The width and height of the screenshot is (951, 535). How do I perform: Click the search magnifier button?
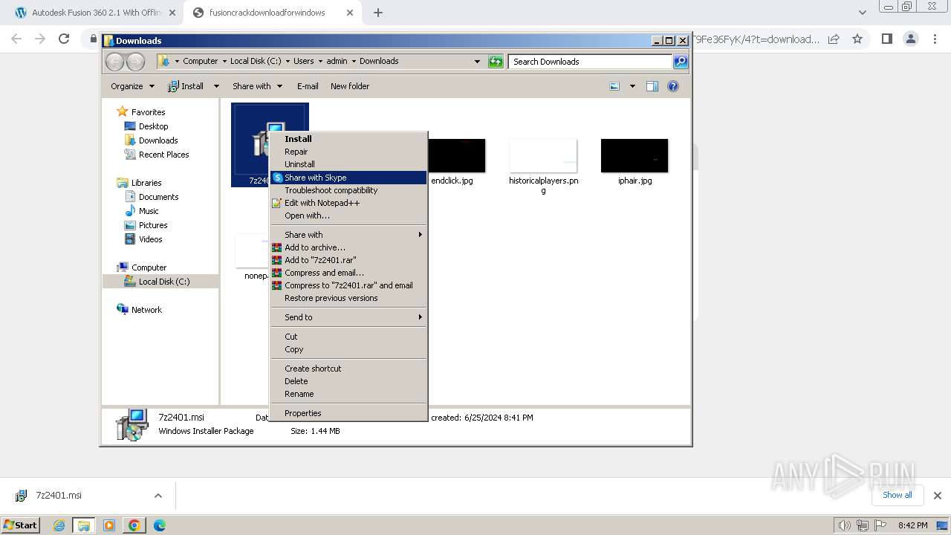point(681,62)
